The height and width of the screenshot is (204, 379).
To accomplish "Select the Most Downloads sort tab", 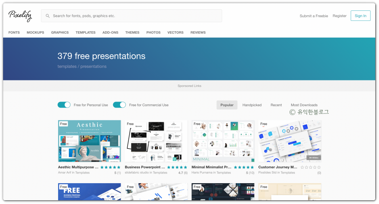I will (x=304, y=105).
